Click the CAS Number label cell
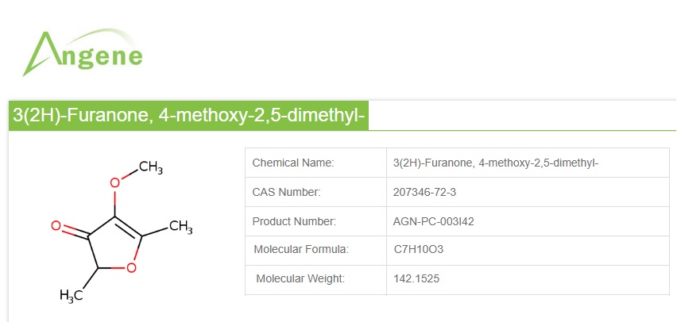Screen dimensions: 677x322 tap(286, 192)
